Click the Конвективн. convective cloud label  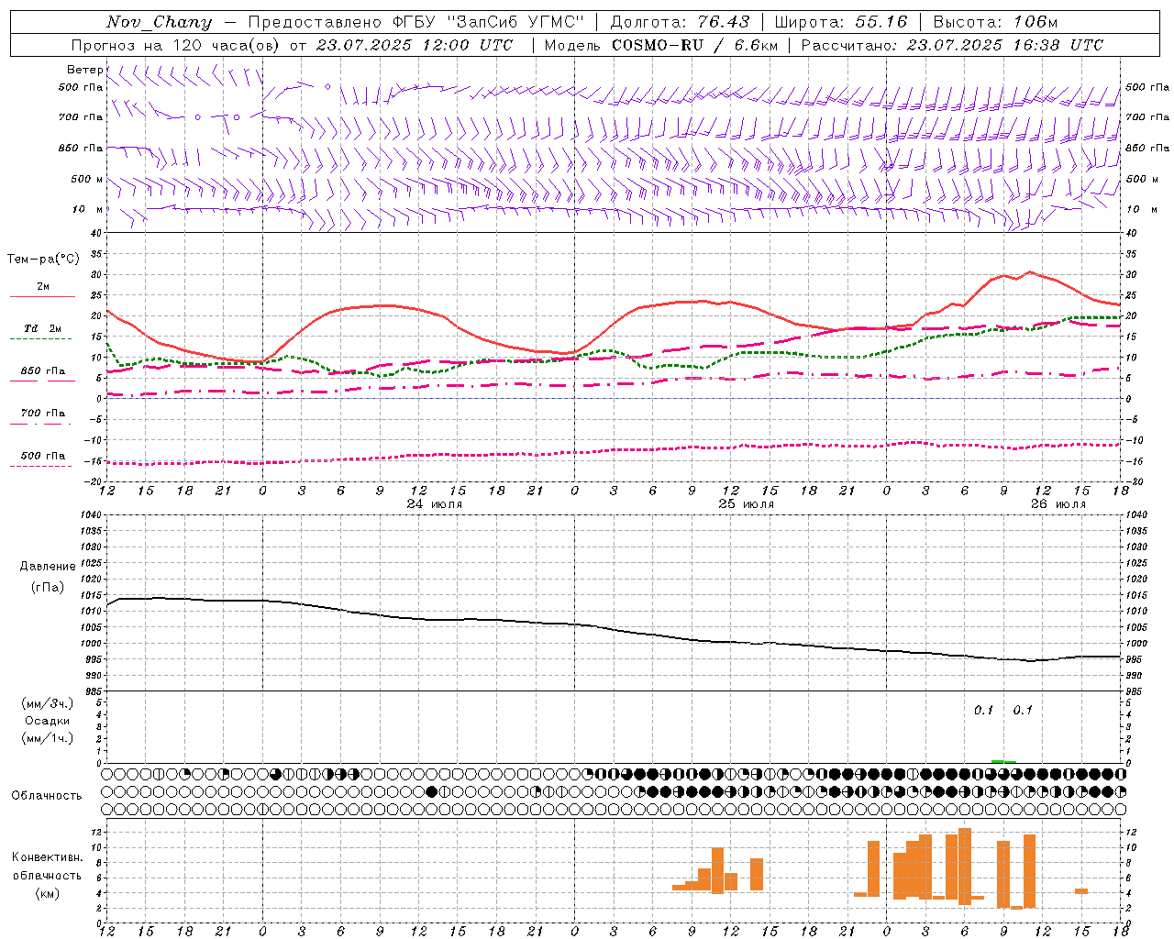coord(48,857)
